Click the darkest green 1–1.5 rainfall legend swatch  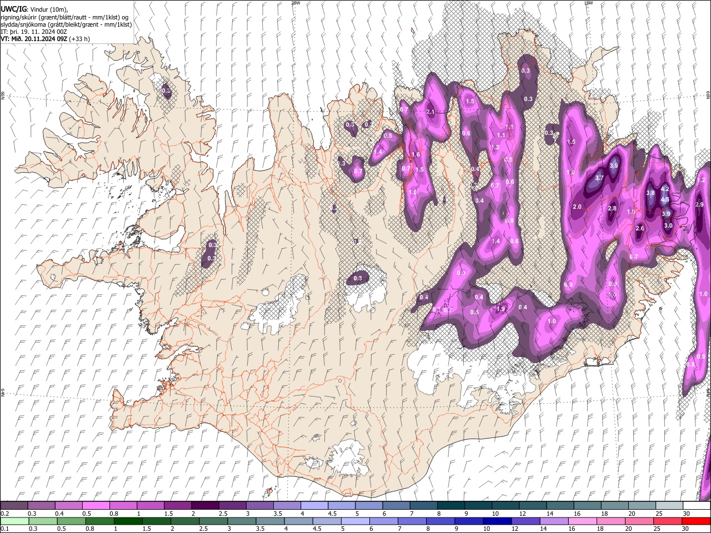coord(128,521)
